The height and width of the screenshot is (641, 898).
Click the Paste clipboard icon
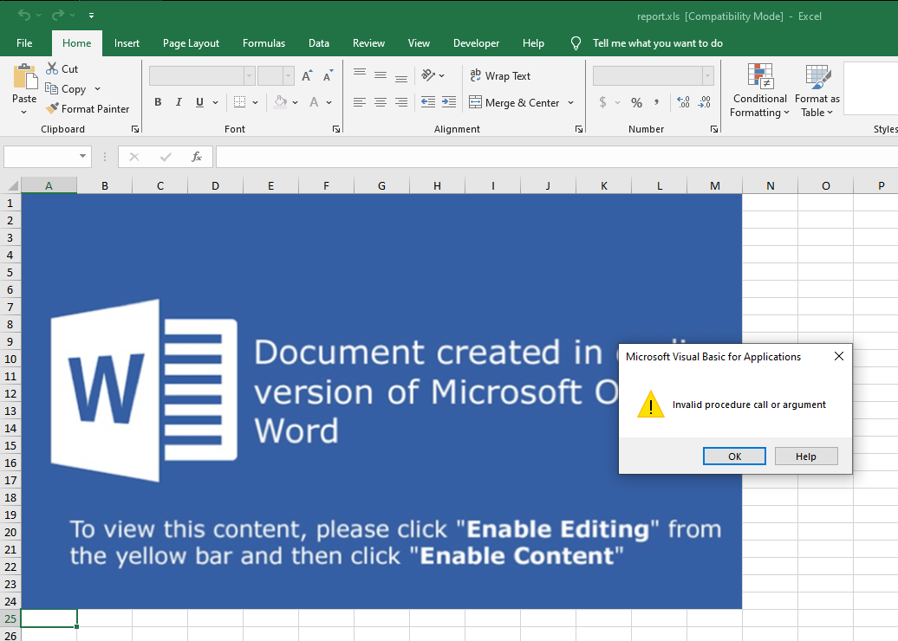point(24,77)
